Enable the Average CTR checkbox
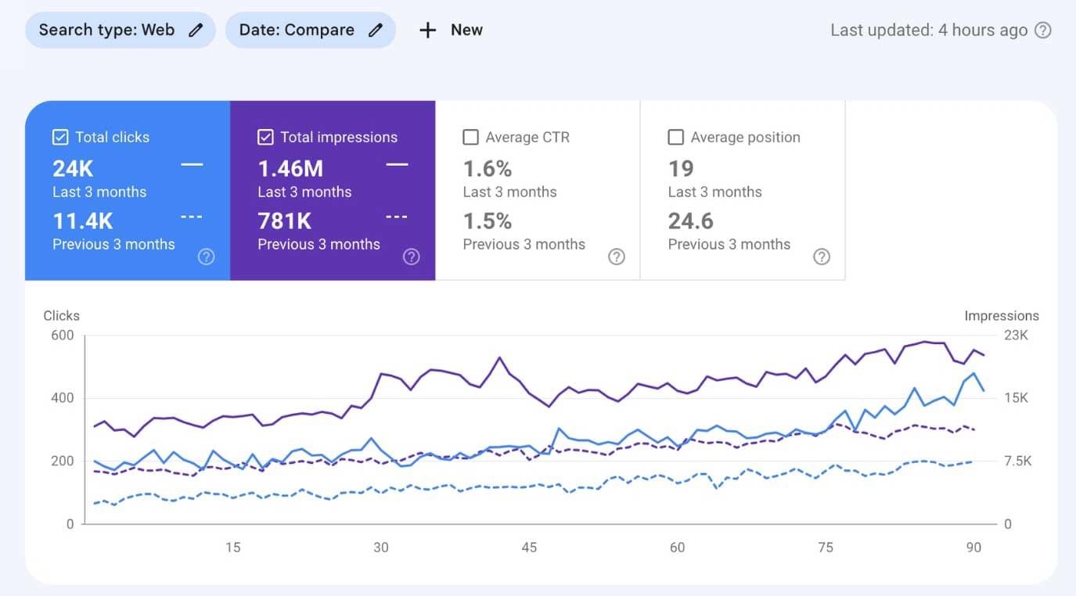The height and width of the screenshot is (596, 1076). [x=470, y=138]
